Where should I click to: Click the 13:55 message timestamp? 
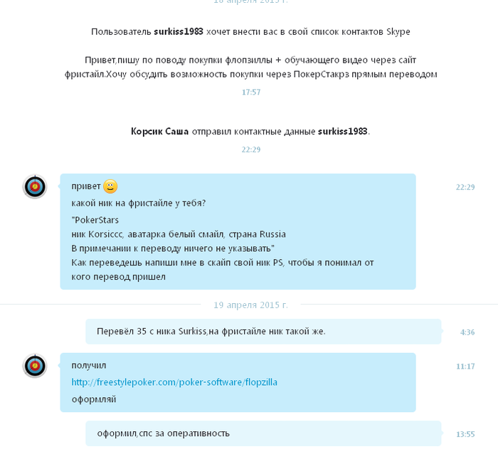click(x=465, y=434)
